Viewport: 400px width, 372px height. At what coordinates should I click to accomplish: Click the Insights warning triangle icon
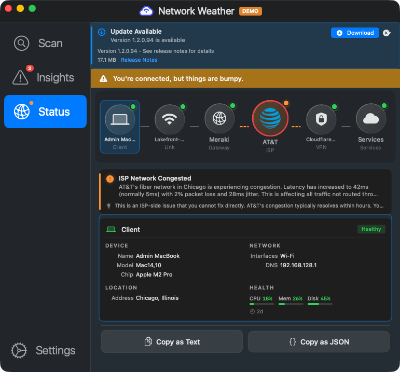click(x=20, y=77)
